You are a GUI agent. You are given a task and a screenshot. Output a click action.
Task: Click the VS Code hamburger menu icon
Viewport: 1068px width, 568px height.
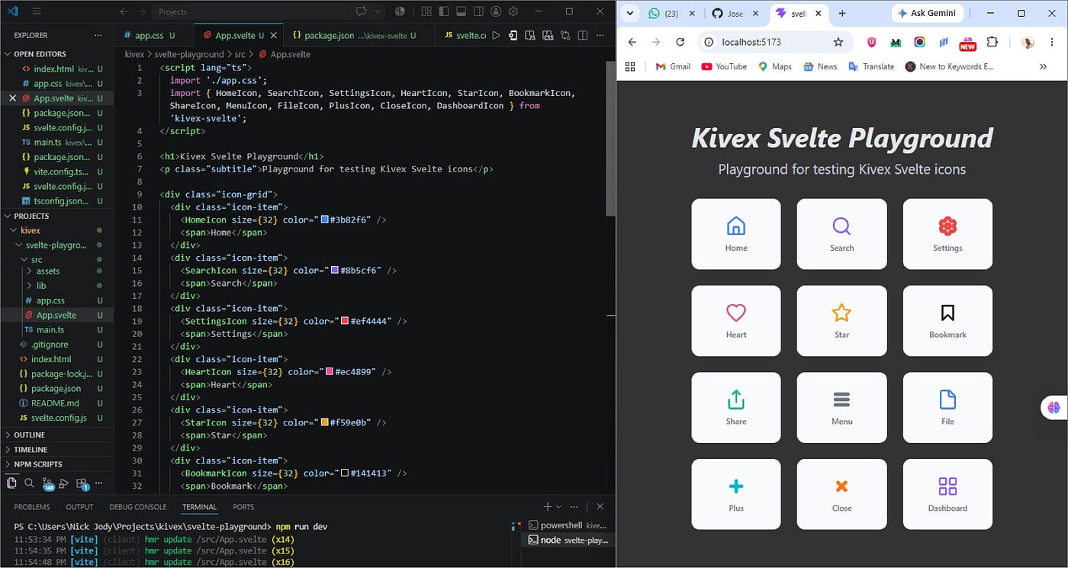point(37,11)
